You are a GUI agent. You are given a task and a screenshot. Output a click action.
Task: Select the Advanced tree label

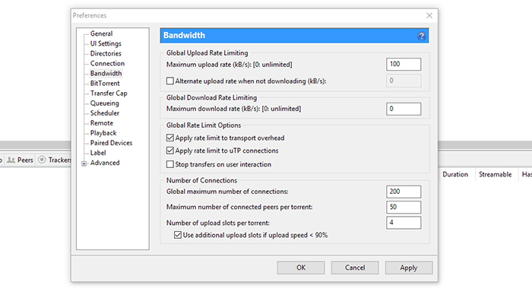pos(105,163)
